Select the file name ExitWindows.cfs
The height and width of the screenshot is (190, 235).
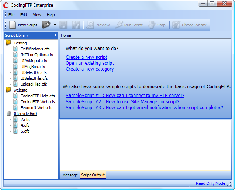(35, 49)
